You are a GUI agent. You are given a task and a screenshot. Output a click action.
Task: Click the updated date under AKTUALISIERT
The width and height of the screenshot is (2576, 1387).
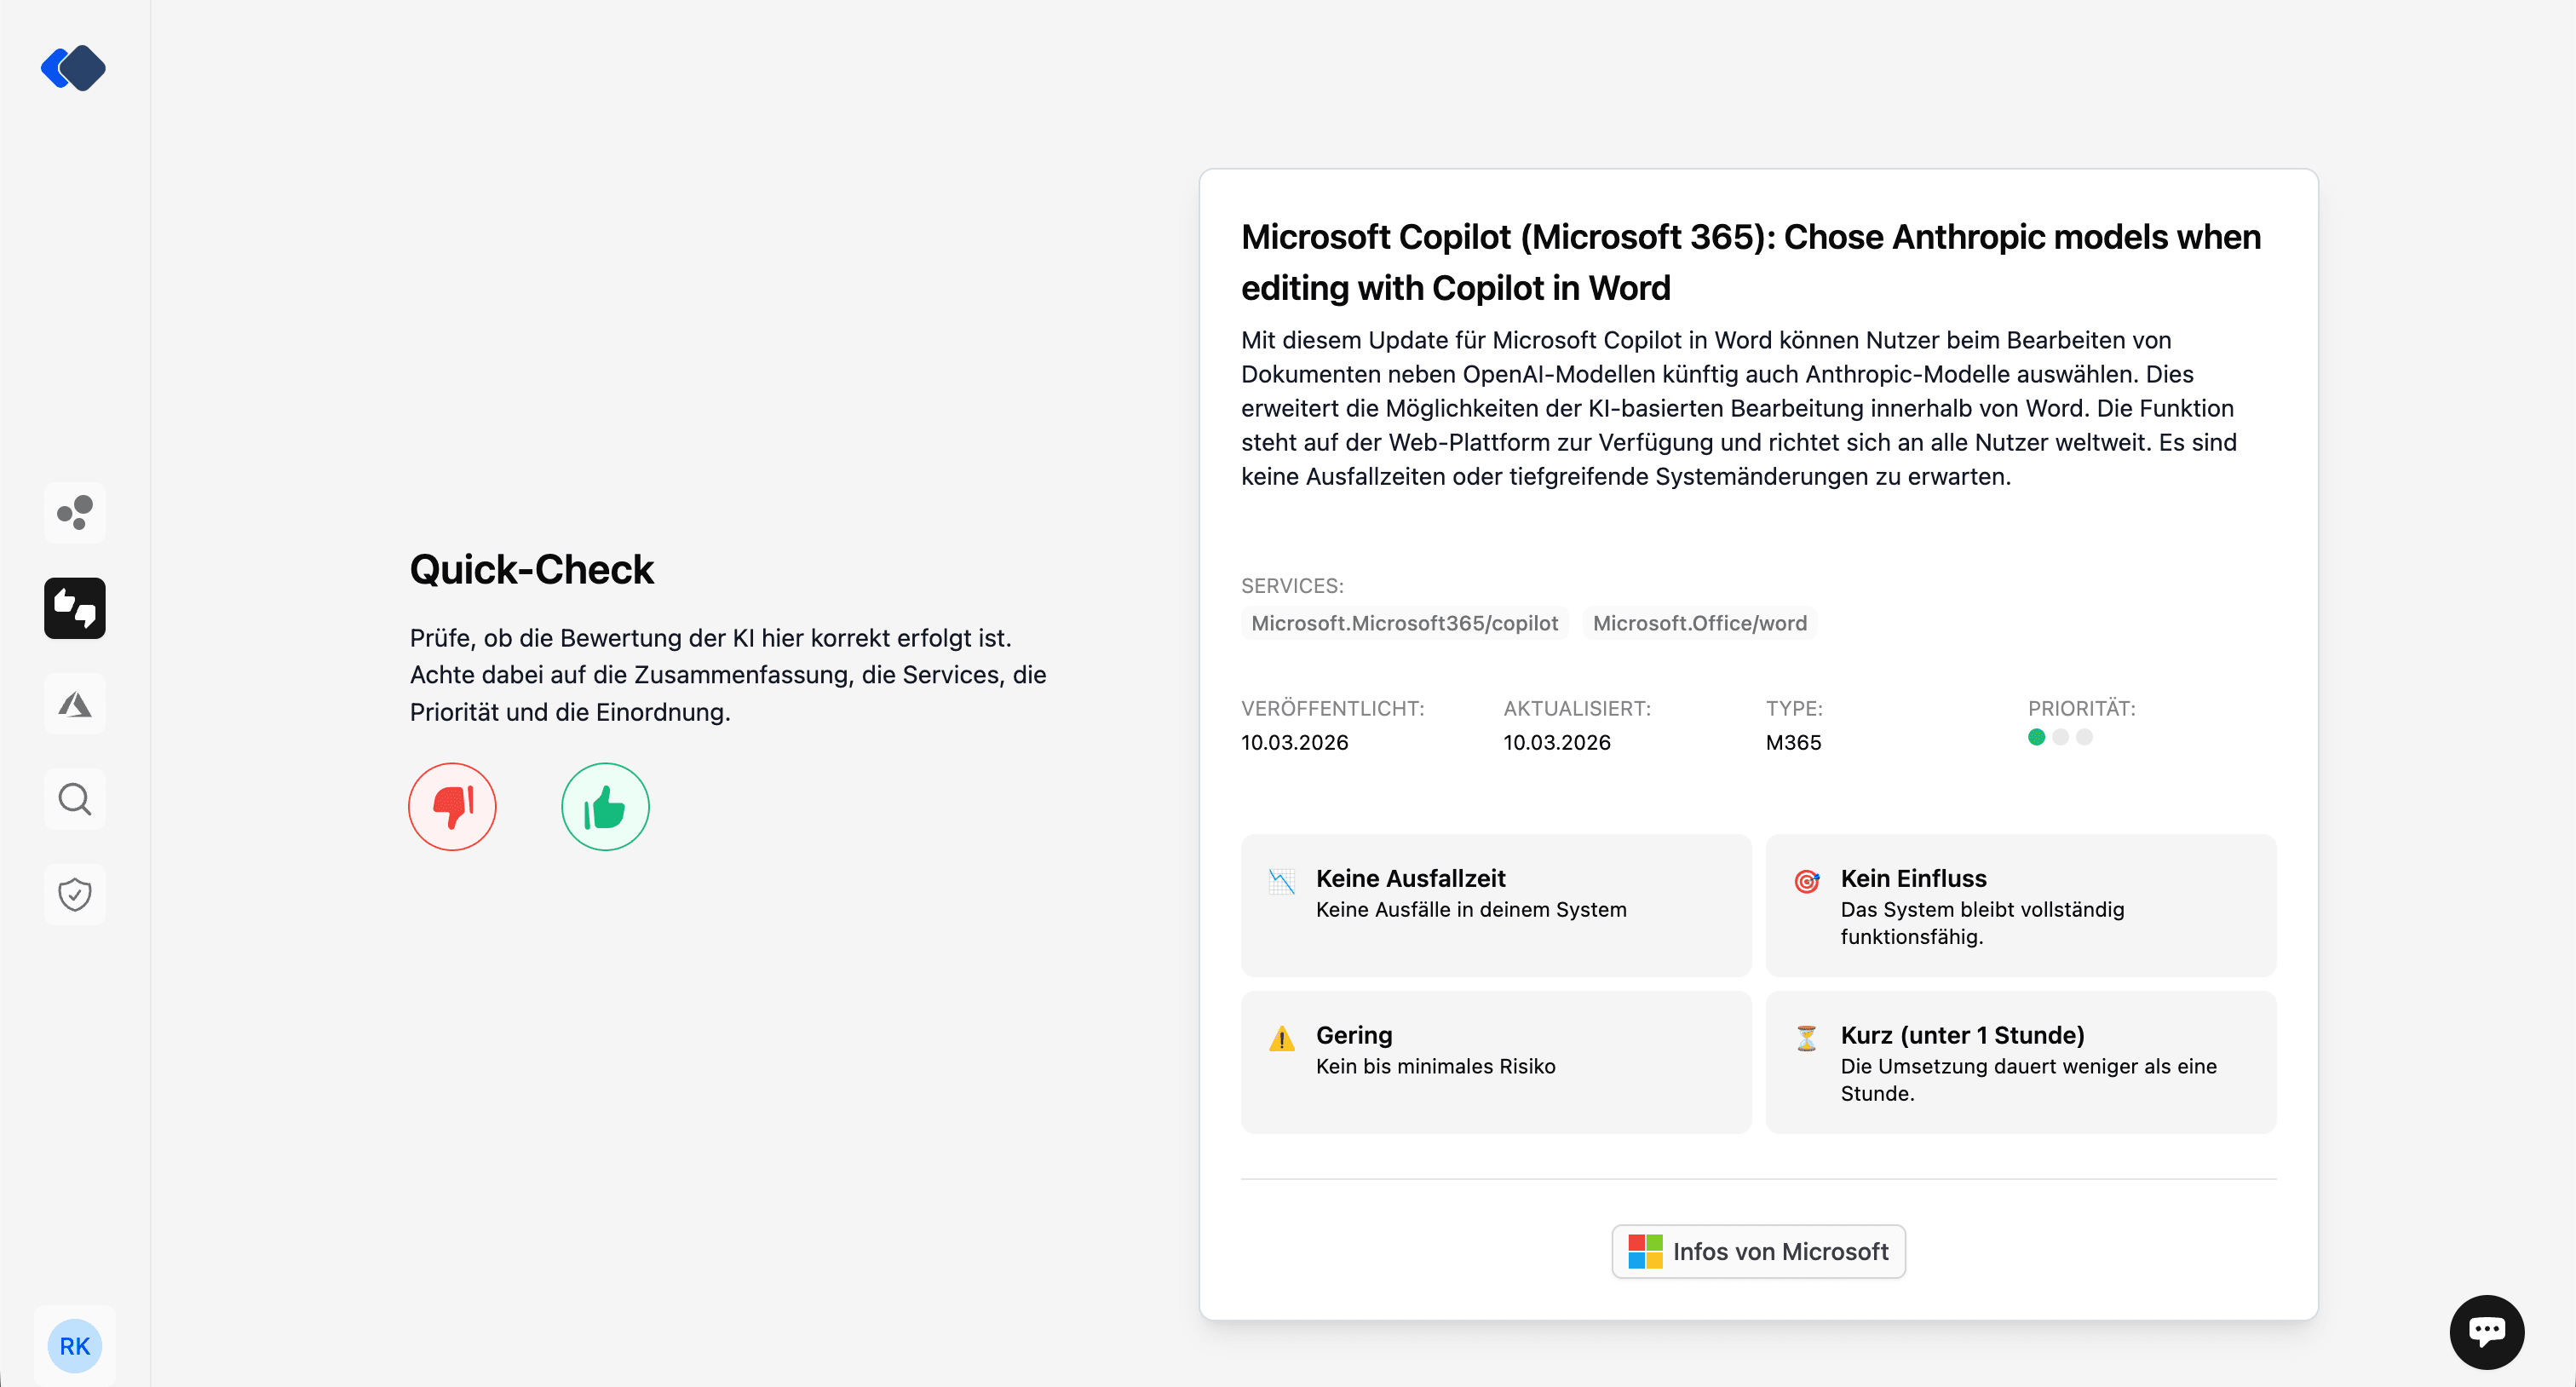click(x=1556, y=742)
